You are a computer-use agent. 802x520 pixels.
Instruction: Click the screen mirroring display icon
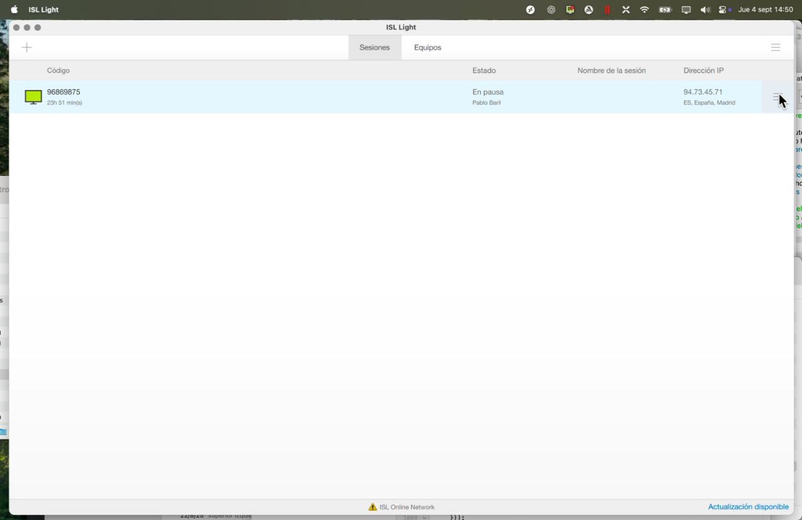686,10
